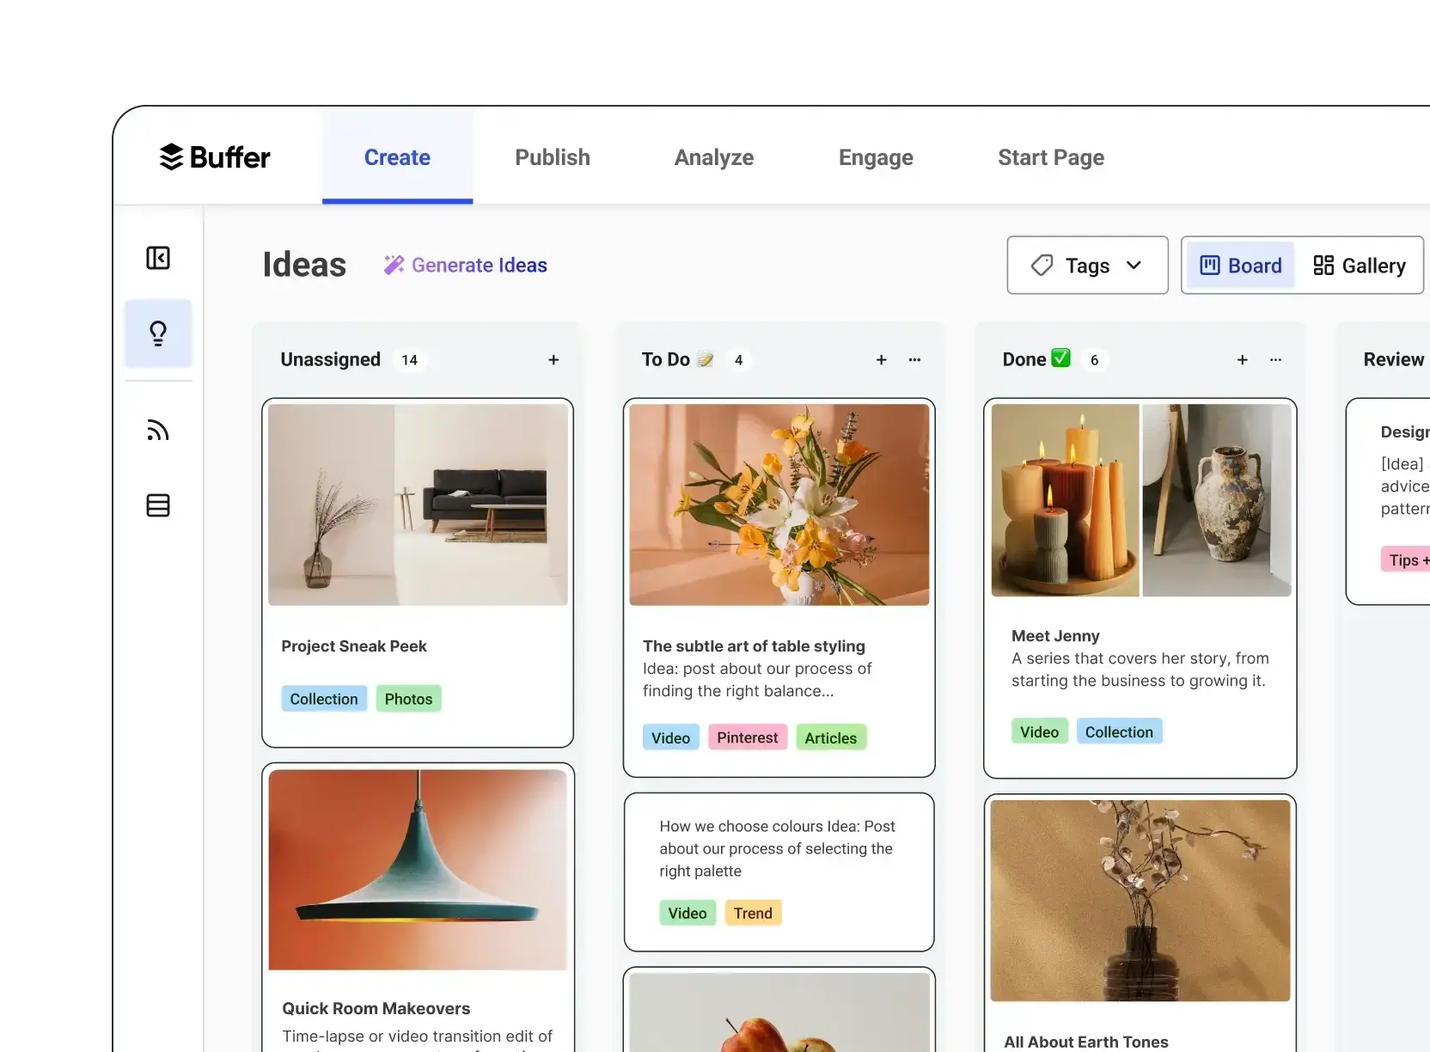Click the content list icon in sidebar
1430x1052 pixels.
click(158, 505)
